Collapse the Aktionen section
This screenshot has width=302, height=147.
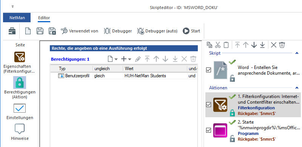pos(297,88)
